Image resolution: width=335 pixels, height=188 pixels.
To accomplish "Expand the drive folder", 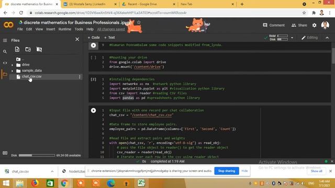I will 12,65.
